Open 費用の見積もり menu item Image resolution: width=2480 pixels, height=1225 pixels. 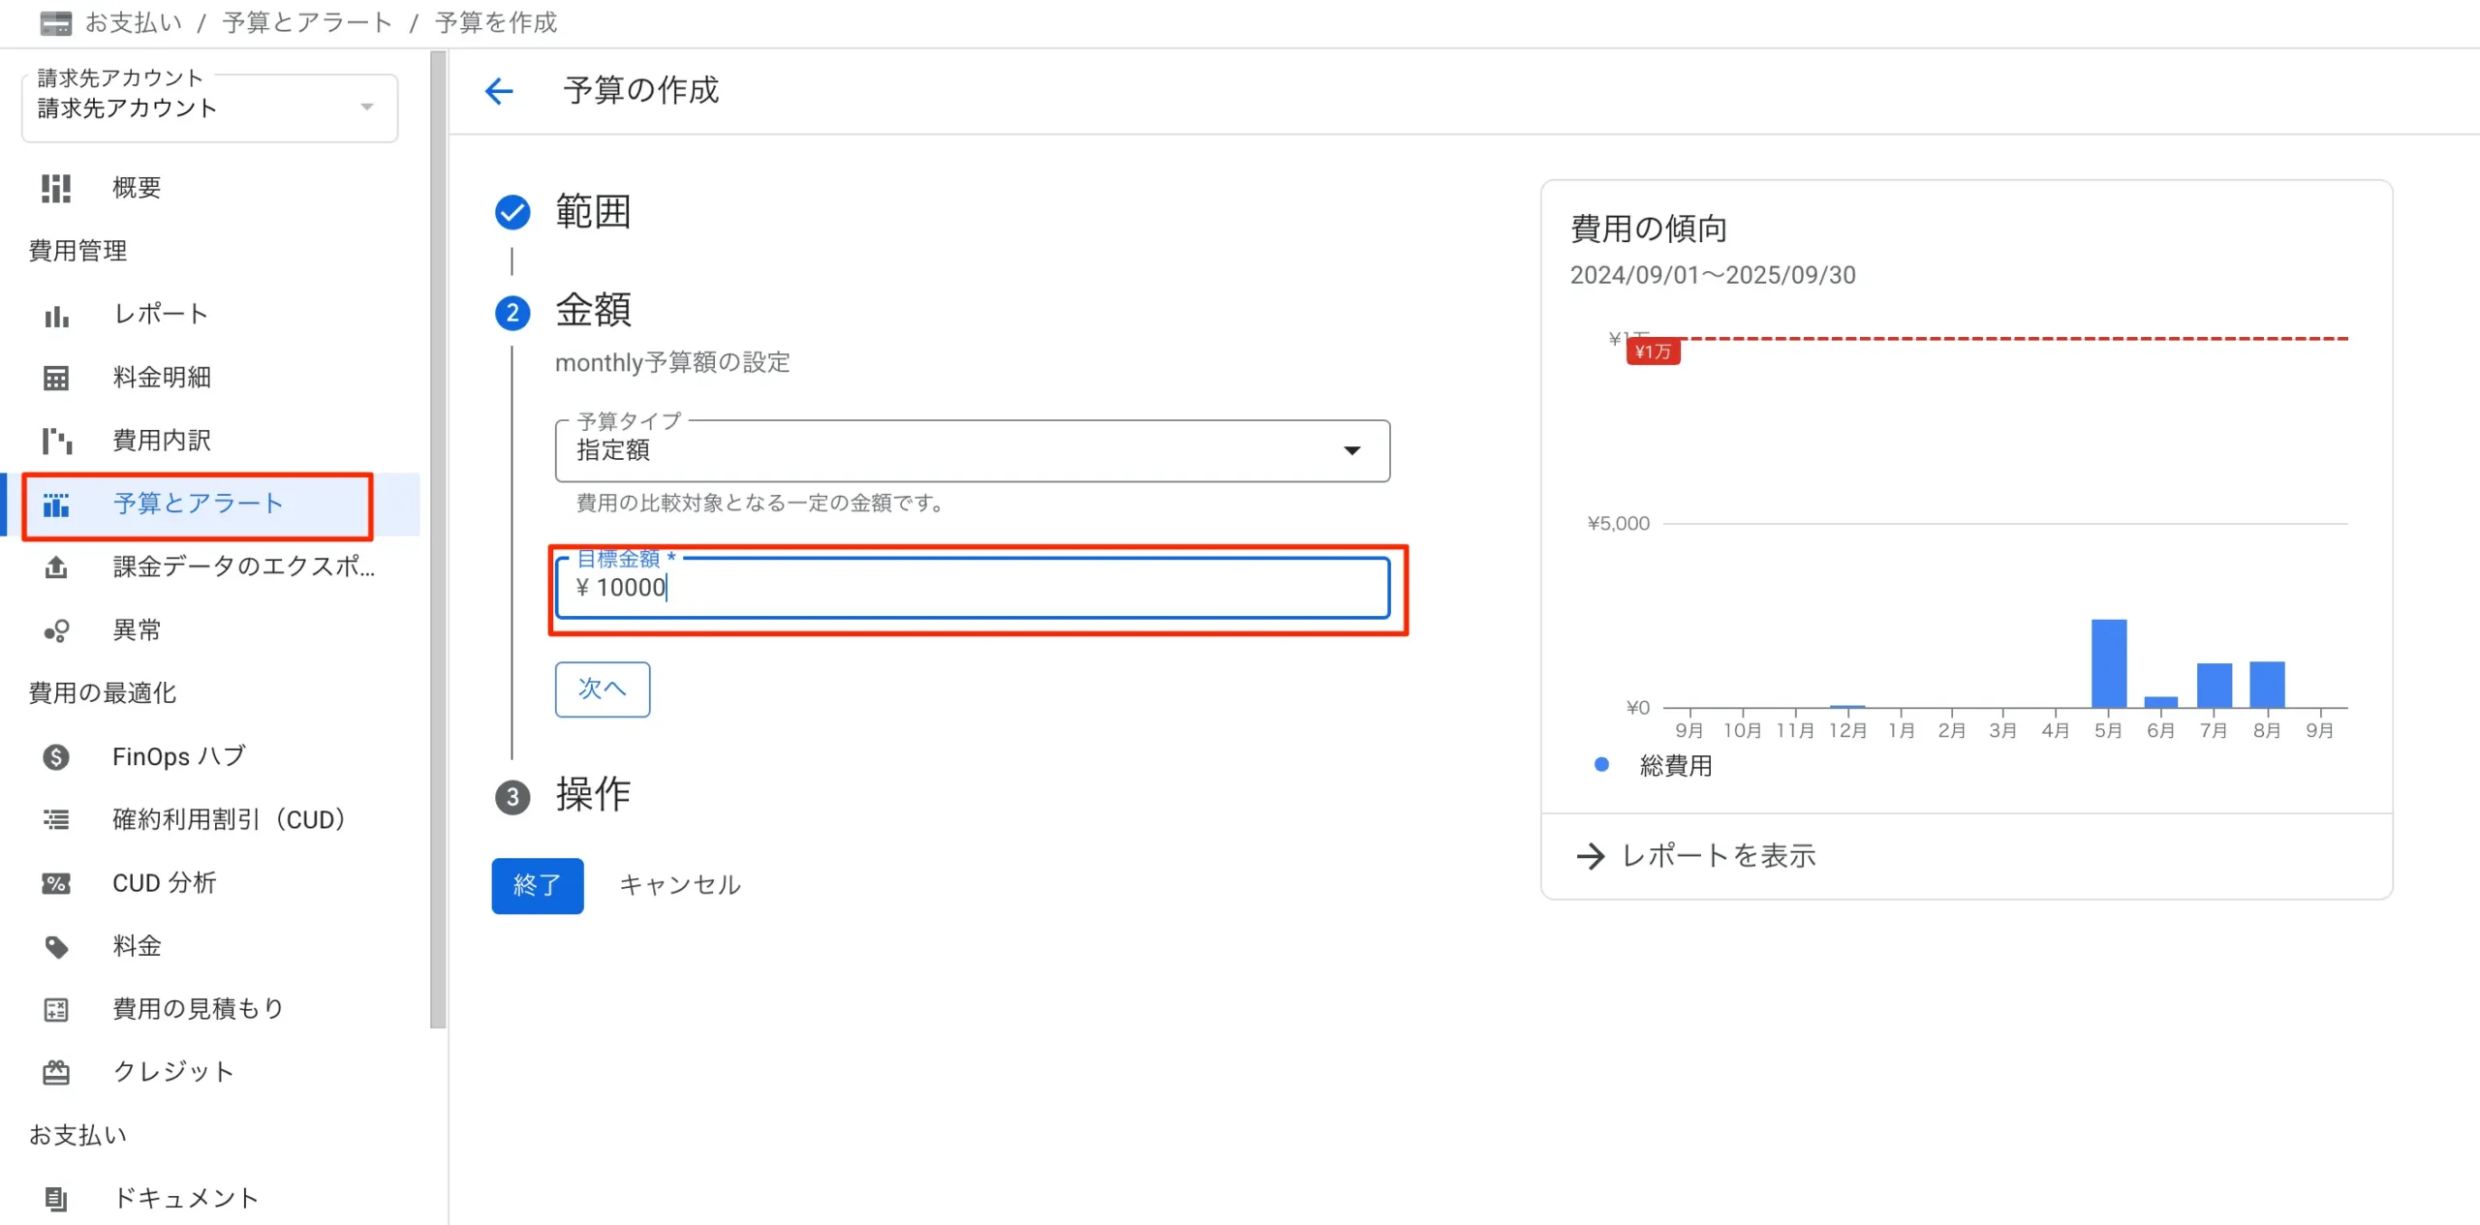click(x=198, y=1009)
